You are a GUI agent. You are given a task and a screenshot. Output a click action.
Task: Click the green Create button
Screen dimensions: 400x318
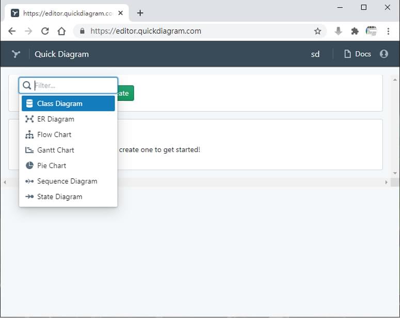click(x=125, y=93)
